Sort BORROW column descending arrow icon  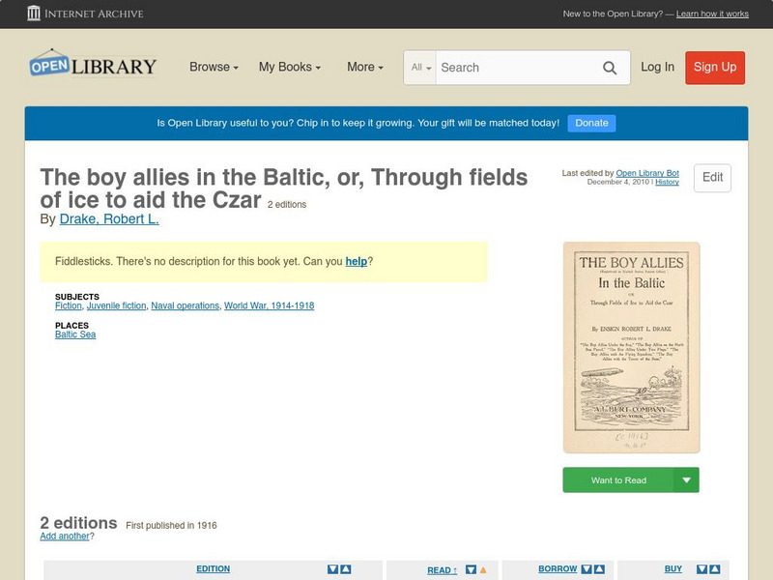click(586, 568)
